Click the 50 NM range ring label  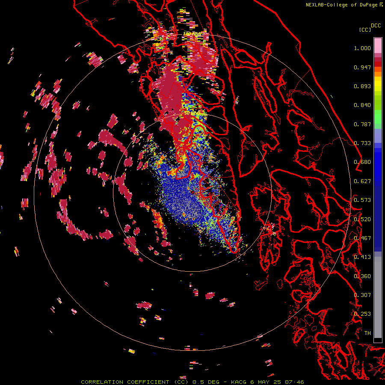coord(192,113)
